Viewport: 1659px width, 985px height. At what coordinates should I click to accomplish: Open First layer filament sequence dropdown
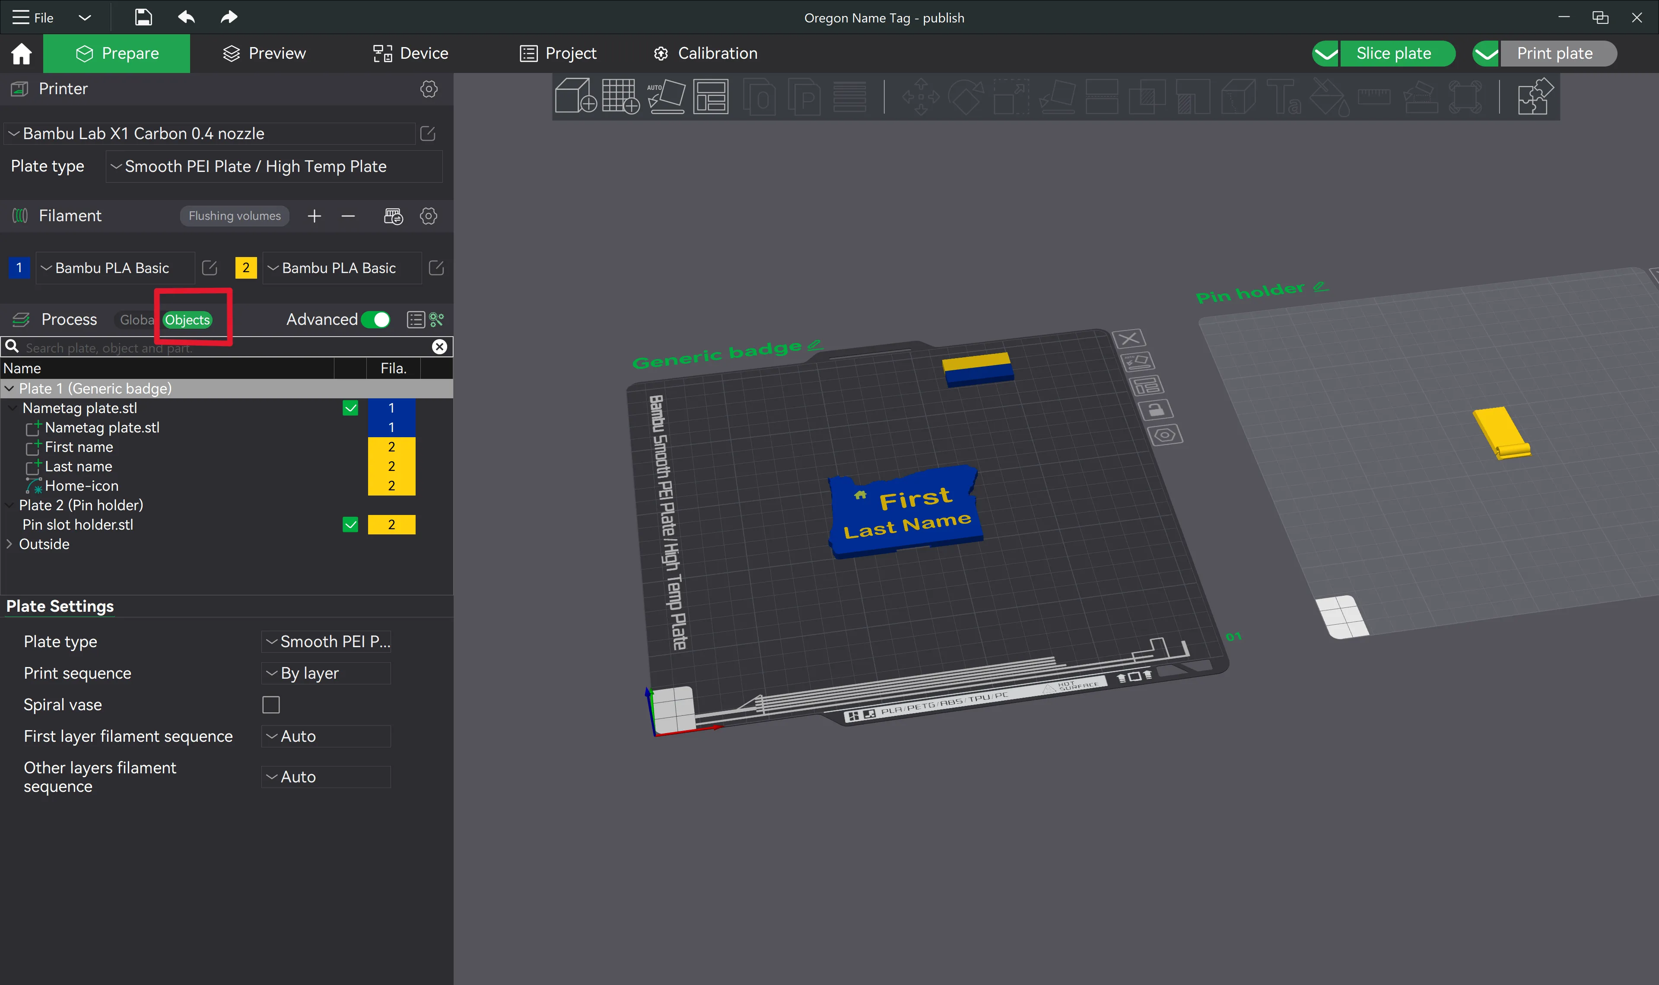326,736
